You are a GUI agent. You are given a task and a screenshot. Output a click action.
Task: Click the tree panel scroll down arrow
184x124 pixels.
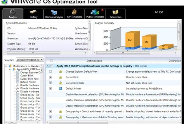pos(41,119)
